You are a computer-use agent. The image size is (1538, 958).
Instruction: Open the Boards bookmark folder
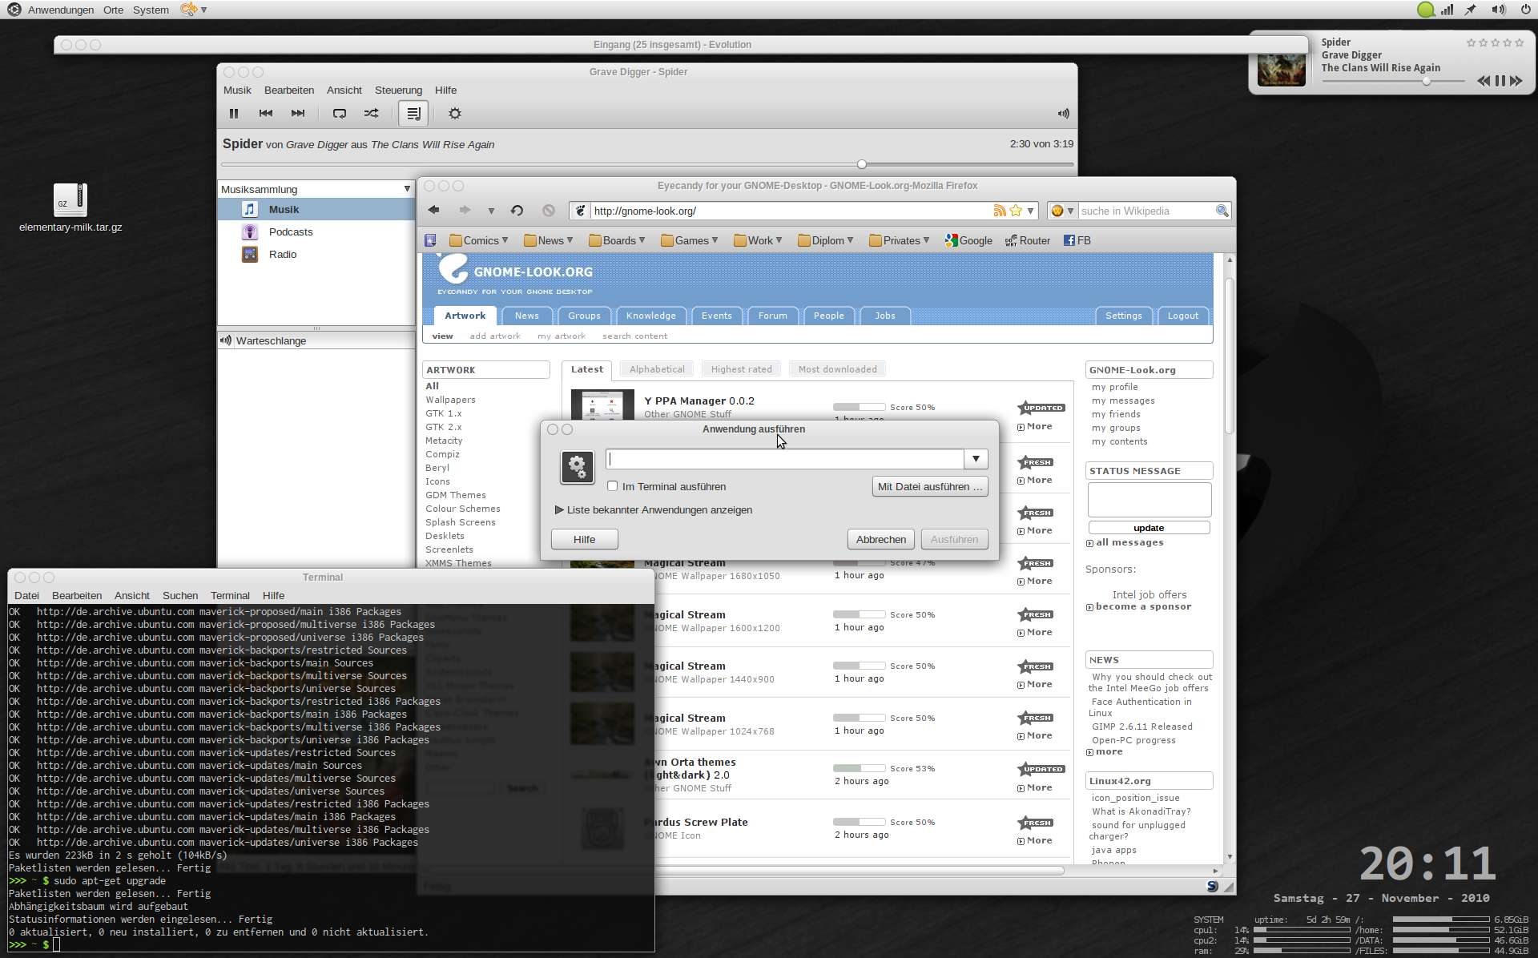pos(618,240)
